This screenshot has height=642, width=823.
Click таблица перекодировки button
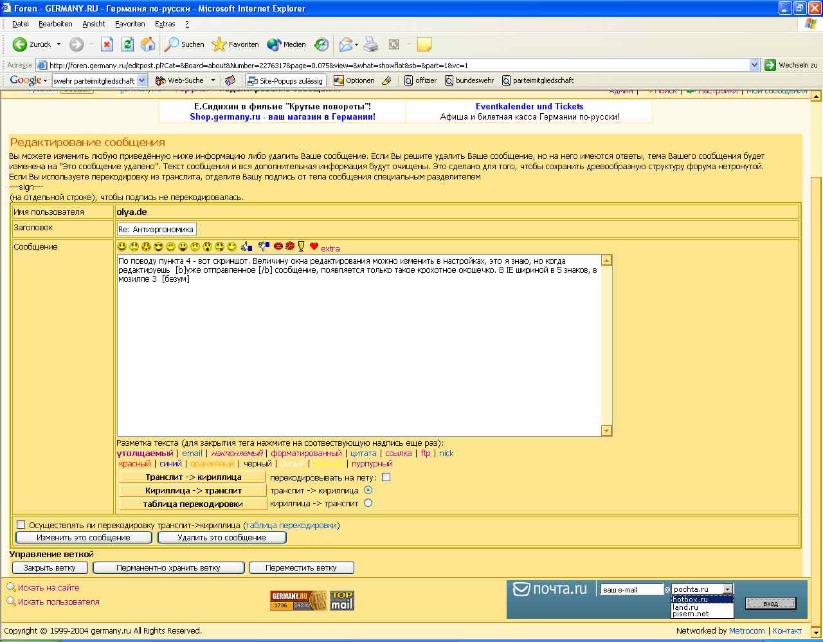pos(193,504)
